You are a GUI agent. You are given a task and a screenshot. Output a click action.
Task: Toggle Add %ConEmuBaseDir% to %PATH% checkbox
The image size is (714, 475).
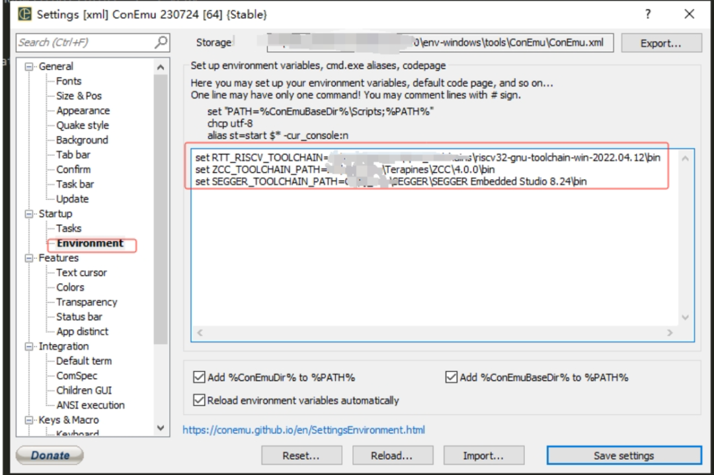452,377
